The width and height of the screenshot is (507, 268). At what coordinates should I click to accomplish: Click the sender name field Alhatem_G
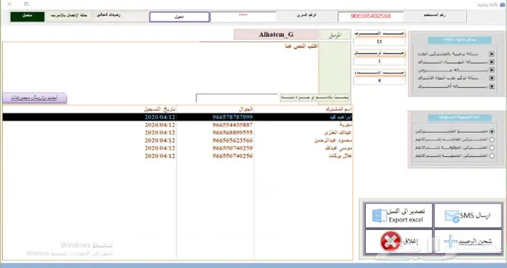click(276, 35)
